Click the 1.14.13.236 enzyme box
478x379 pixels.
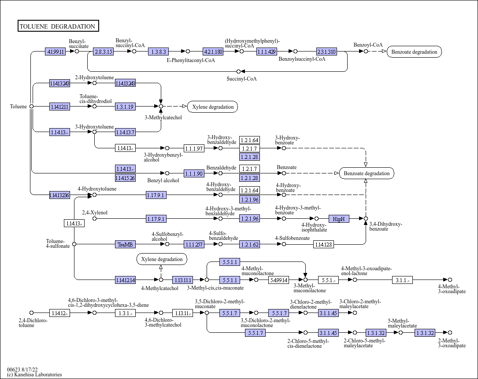click(59, 195)
